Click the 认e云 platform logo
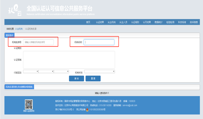 15,10
